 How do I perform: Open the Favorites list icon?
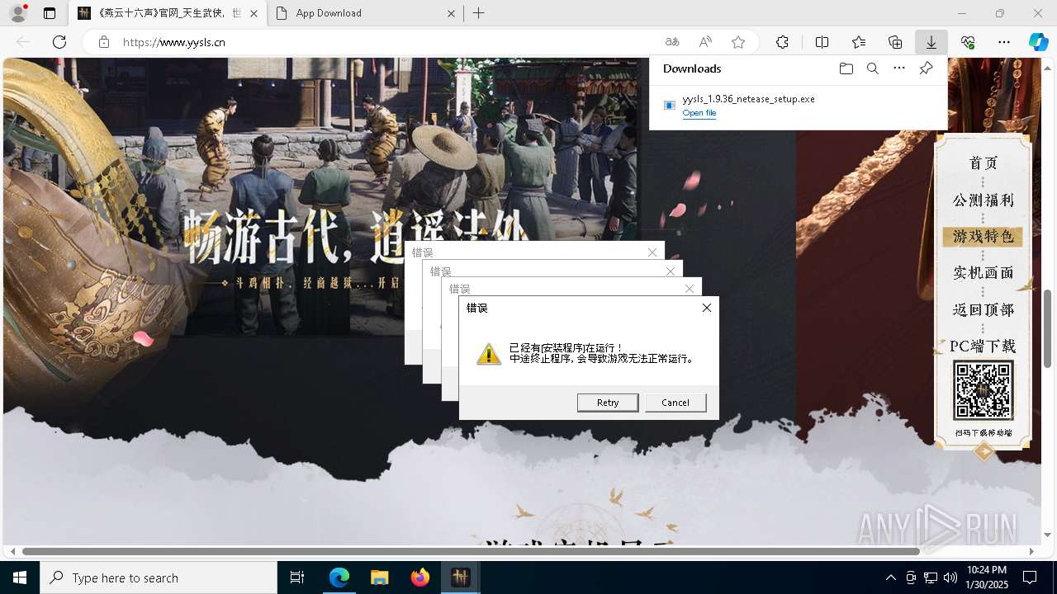tap(859, 42)
